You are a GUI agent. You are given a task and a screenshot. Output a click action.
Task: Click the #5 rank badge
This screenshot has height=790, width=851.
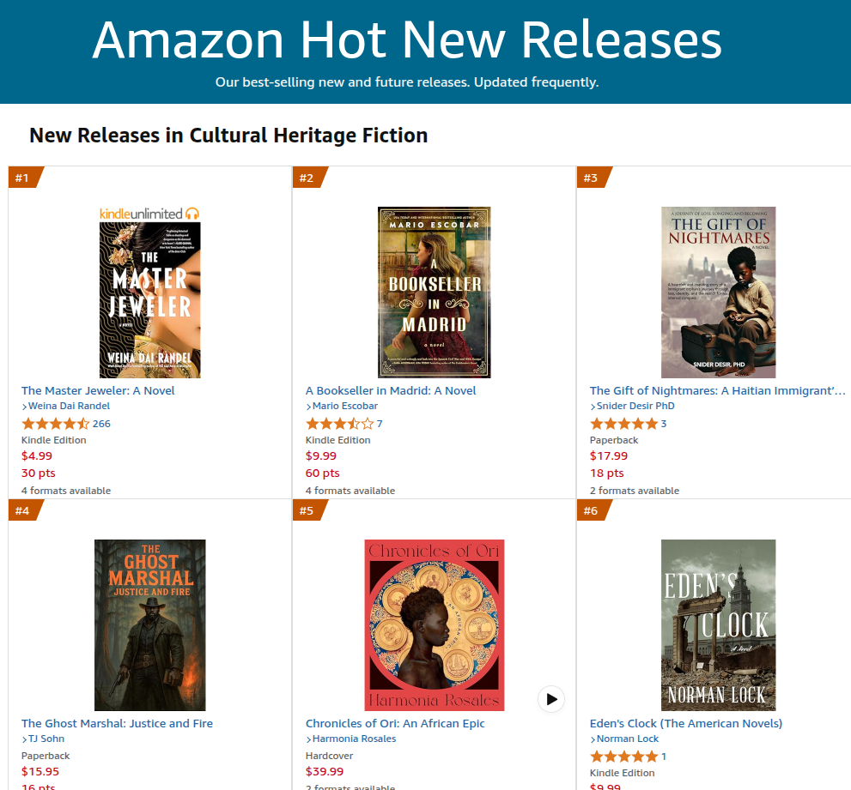310,510
